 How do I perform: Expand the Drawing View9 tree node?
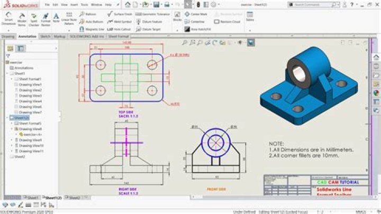click(x=12, y=140)
